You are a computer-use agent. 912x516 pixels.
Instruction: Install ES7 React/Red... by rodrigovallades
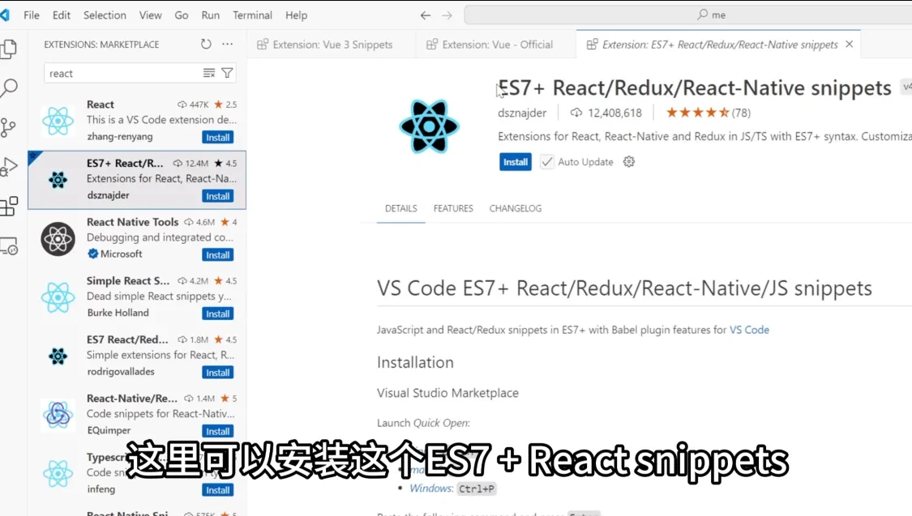point(217,372)
